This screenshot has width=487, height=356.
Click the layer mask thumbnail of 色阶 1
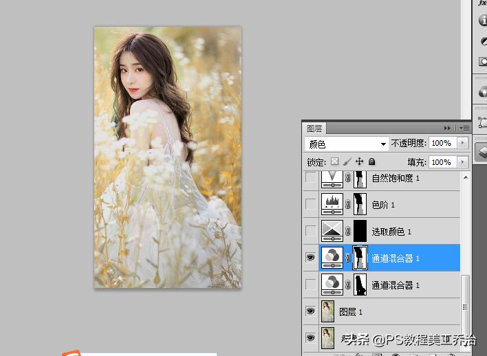[x=360, y=204]
